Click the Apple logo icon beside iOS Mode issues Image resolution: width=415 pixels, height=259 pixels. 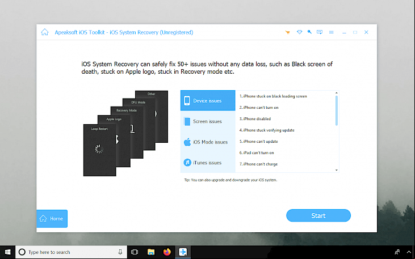coord(187,142)
